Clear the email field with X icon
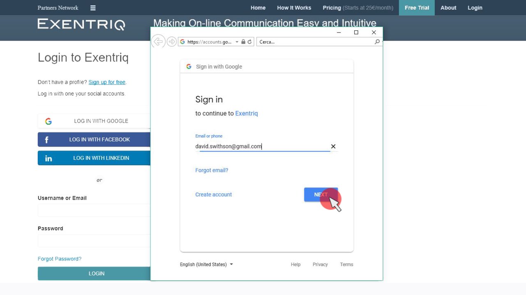The image size is (526, 295). coord(333,146)
